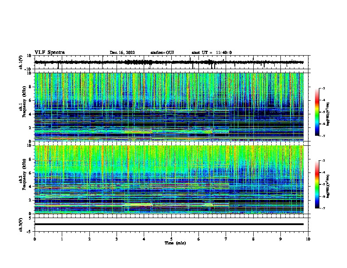Click the "ch.1(V)" waveform axis label
Image resolution: width=347 pixels, height=268 pixels.
point(21,62)
